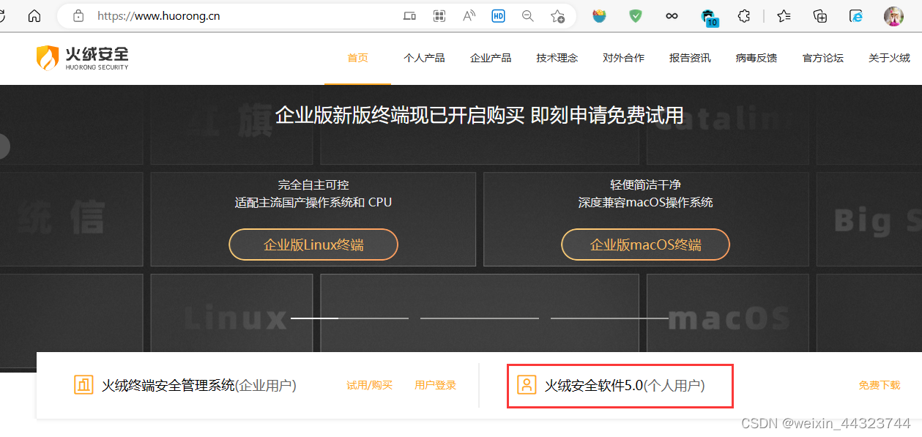Image resolution: width=922 pixels, height=437 pixels.
Task: Click the 企业版macOS终端 button
Action: [646, 244]
